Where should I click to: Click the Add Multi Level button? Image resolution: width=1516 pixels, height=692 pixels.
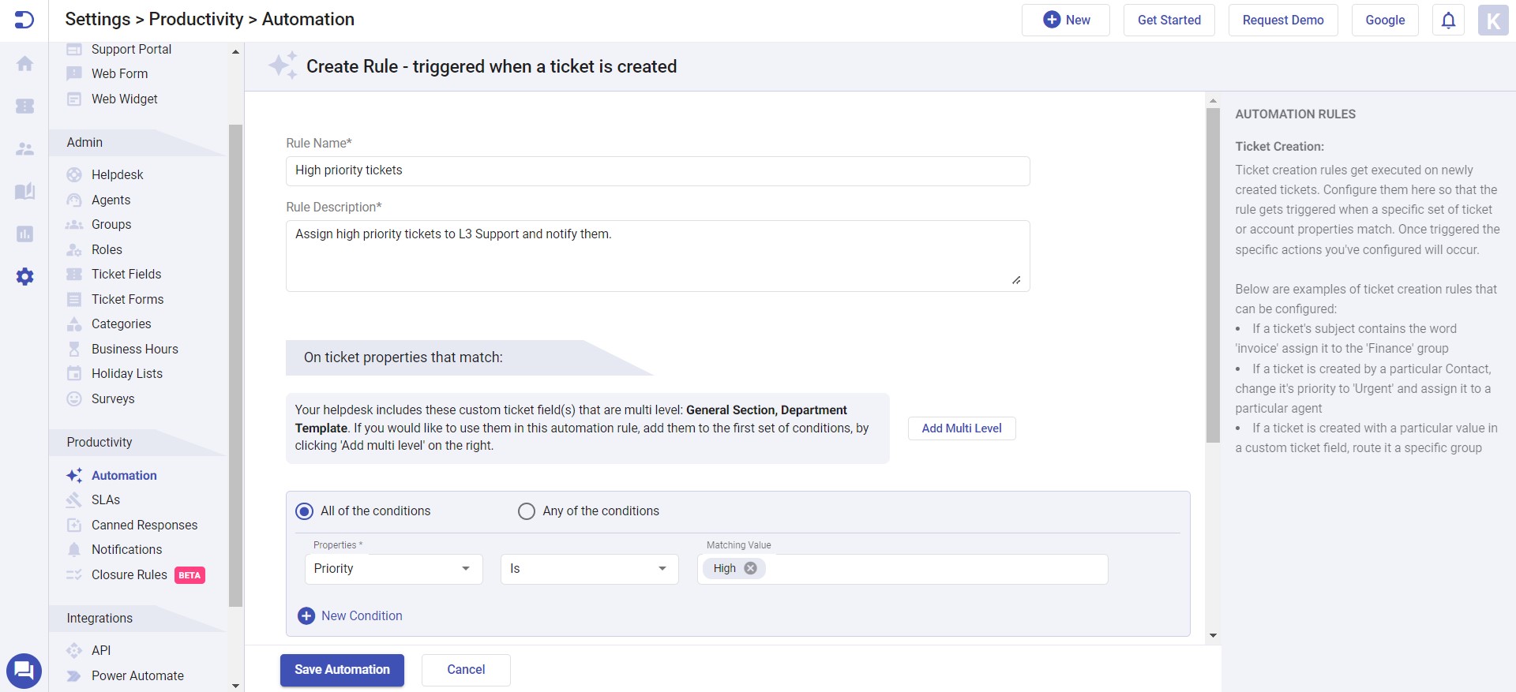(x=961, y=428)
